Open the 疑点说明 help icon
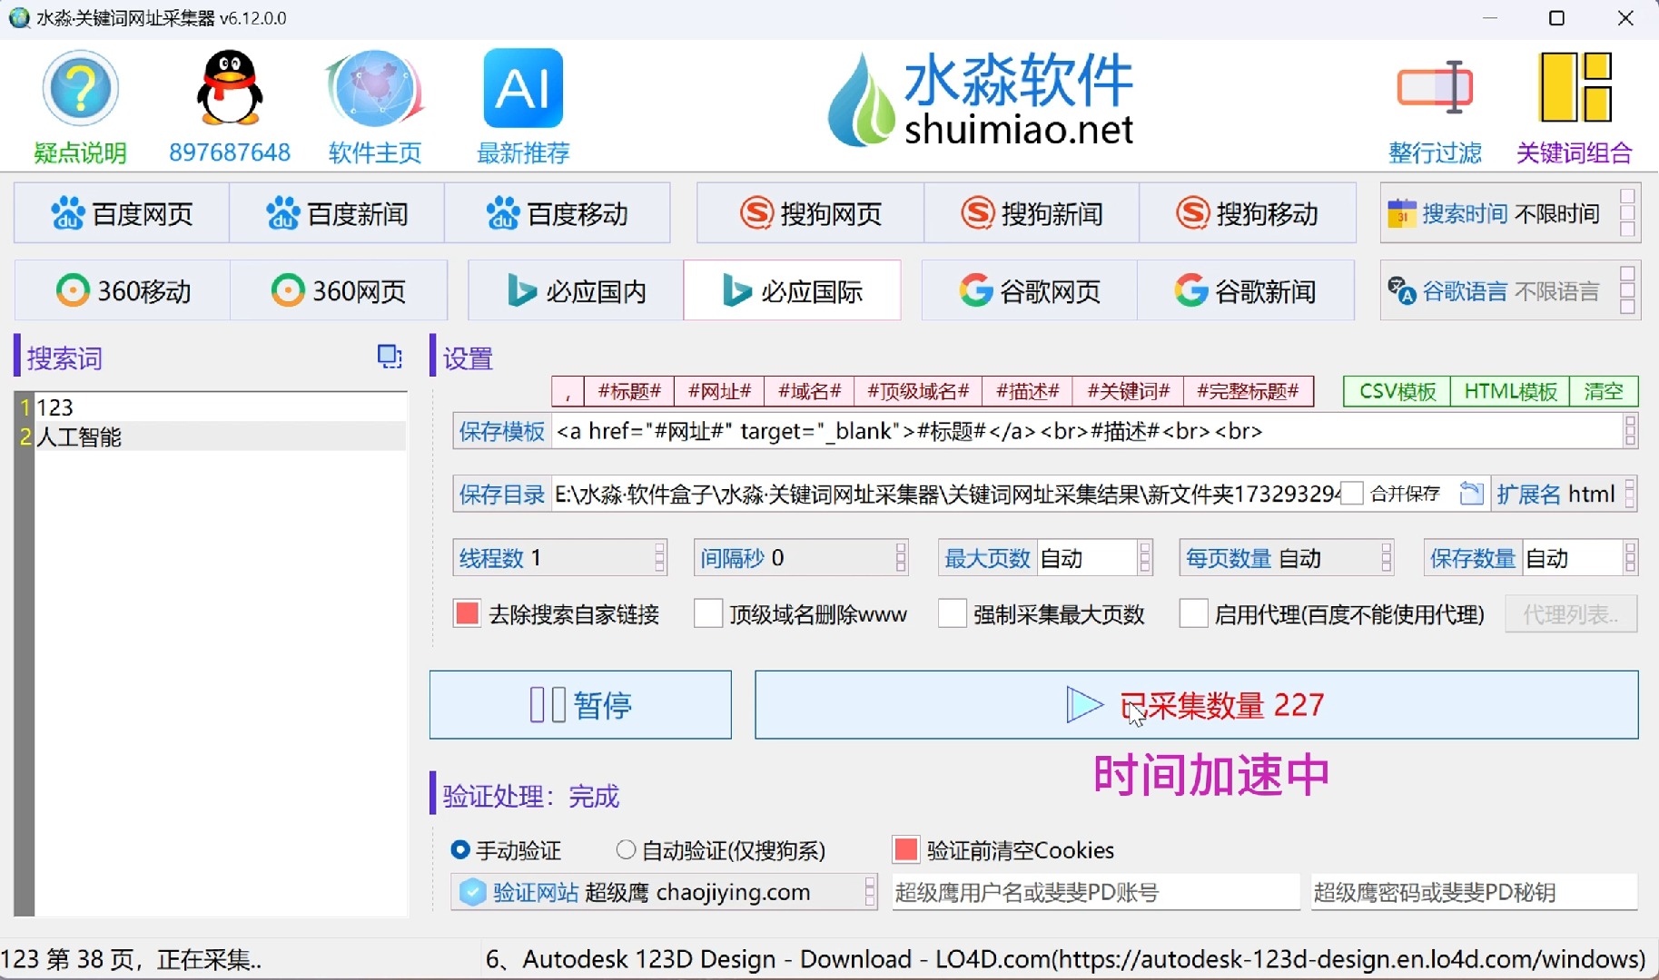Viewport: 1659px width, 980px height. pos(80,107)
